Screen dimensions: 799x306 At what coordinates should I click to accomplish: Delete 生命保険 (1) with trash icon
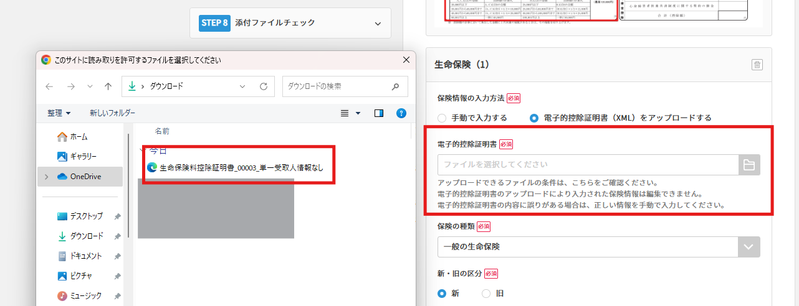coord(757,65)
